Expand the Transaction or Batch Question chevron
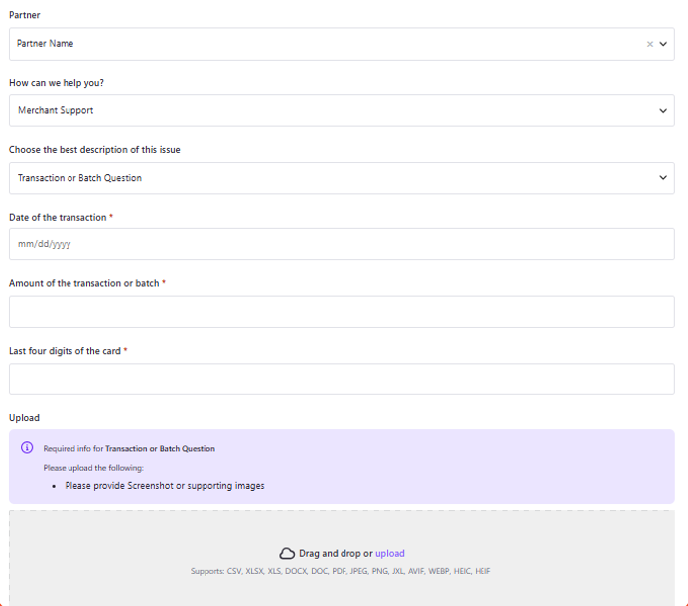Viewport: 688px width, 606px height. tap(664, 178)
